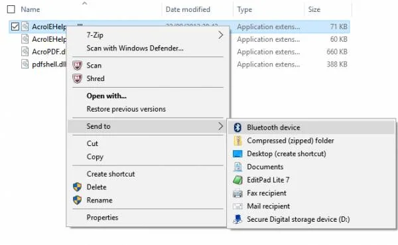Click the Desktop shortcut monitor icon
The height and width of the screenshot is (245, 398).
[x=237, y=154]
